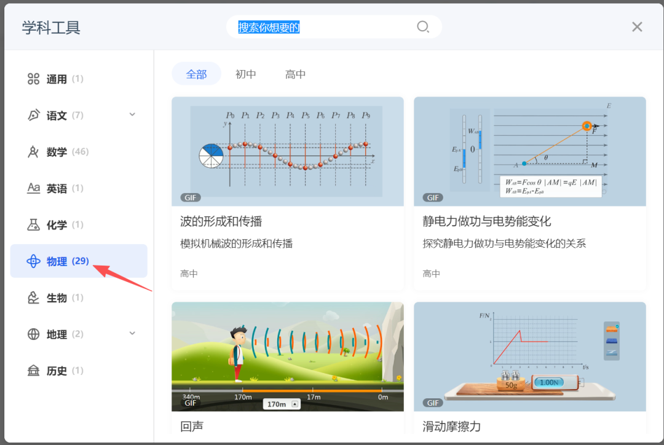Expand the 语文 category chevron
Screen dimensions: 664x445
tap(132, 115)
